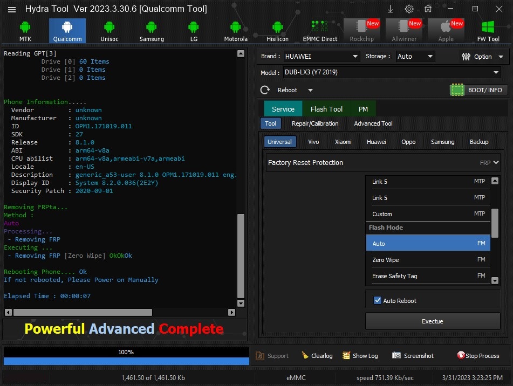513x386 pixels.
Task: Open the Option sliders menu
Action: pyautogui.click(x=477, y=57)
